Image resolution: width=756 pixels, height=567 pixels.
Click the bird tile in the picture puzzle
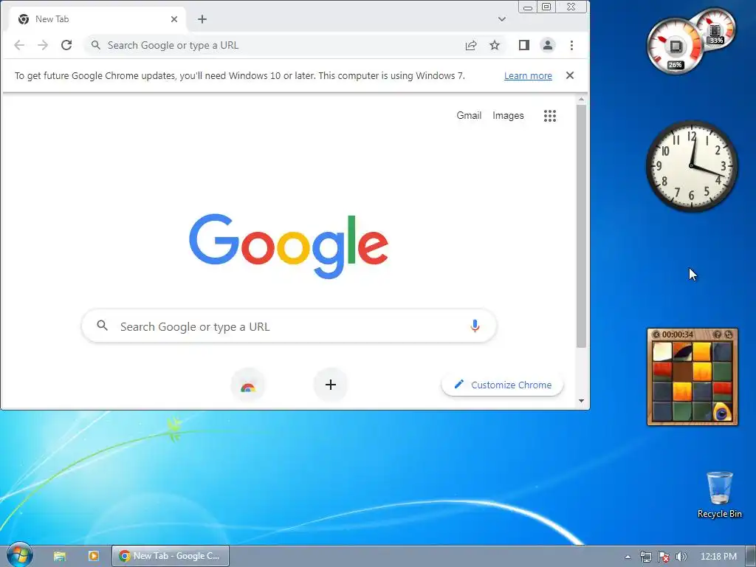point(722,411)
